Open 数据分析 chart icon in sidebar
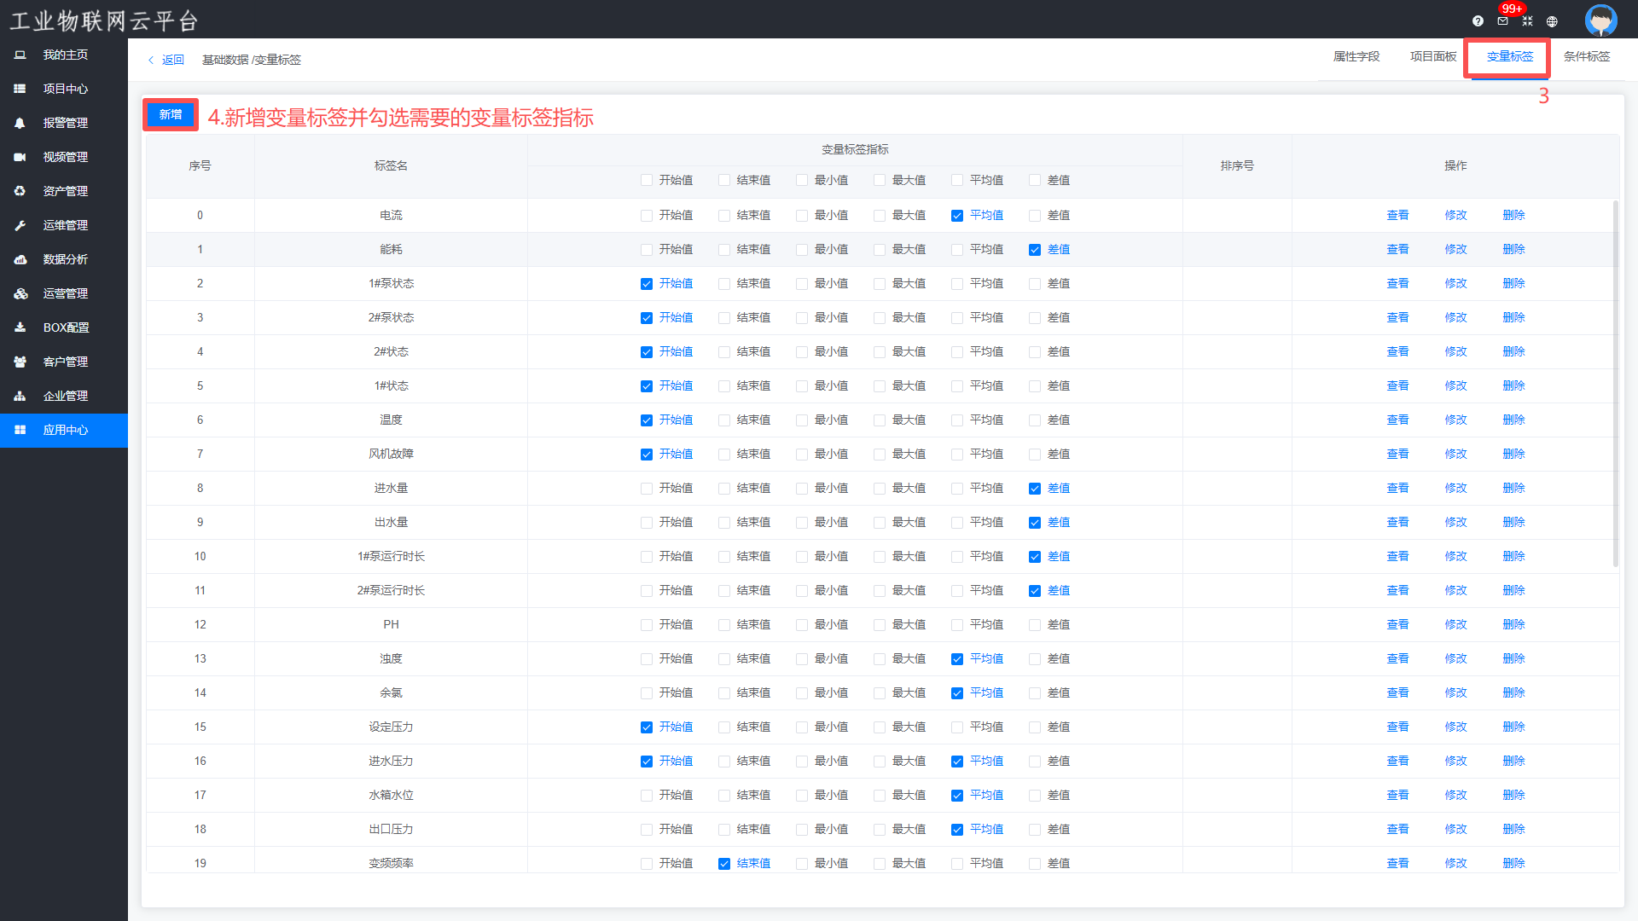The height and width of the screenshot is (921, 1638). tap(20, 259)
